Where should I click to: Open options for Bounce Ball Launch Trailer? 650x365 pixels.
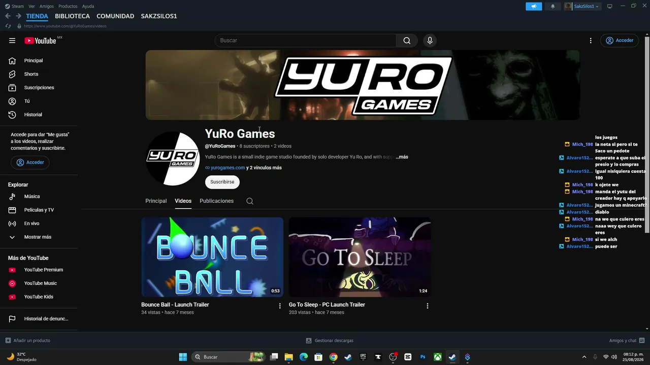point(280,306)
